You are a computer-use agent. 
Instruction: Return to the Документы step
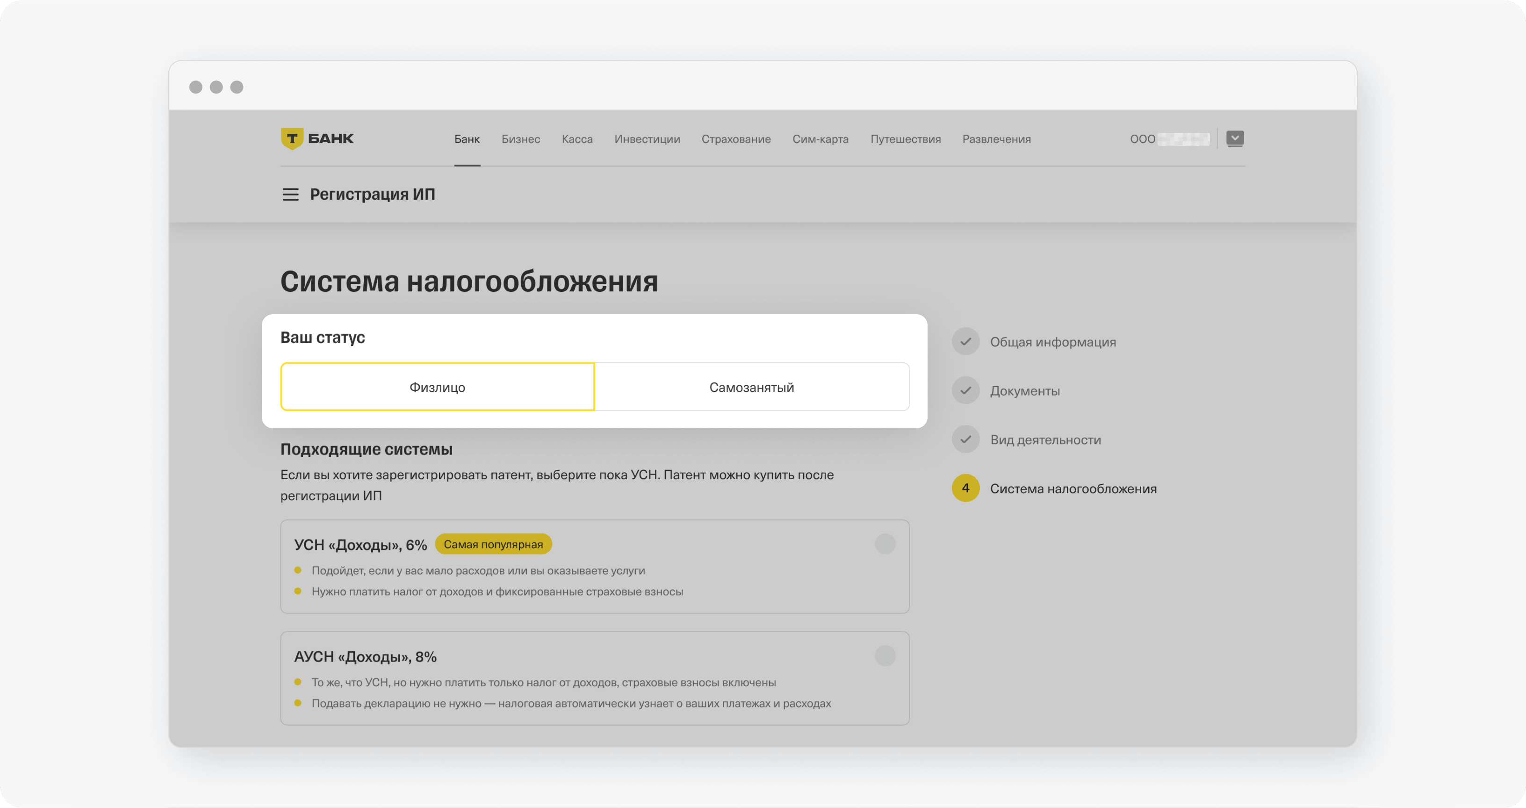click(x=1025, y=391)
